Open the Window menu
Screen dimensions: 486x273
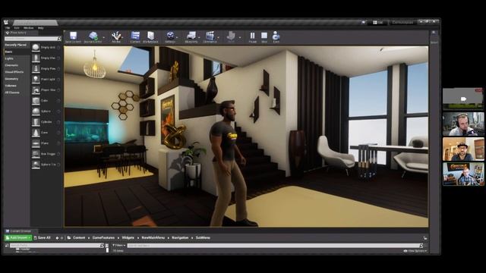coord(29,28)
